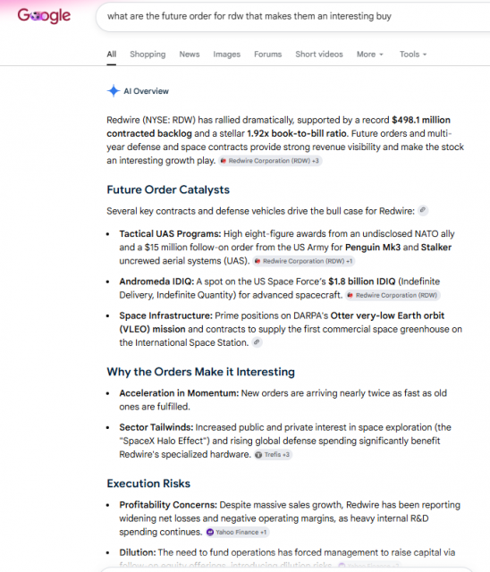Open link icon after International Space Station text
The image size is (490, 572).
257,342
